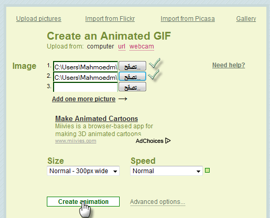Click the checkmark beside image 2
Image resolution: width=270 pixels, height=218 pixels.
(154, 75)
